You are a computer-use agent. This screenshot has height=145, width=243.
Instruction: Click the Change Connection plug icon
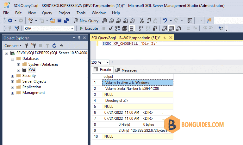click(x=17, y=28)
